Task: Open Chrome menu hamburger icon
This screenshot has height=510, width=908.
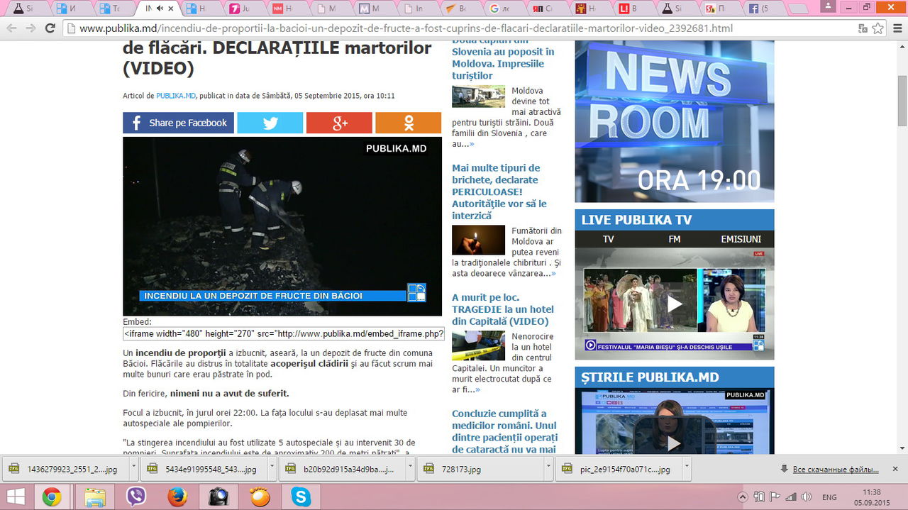Action: point(896,28)
